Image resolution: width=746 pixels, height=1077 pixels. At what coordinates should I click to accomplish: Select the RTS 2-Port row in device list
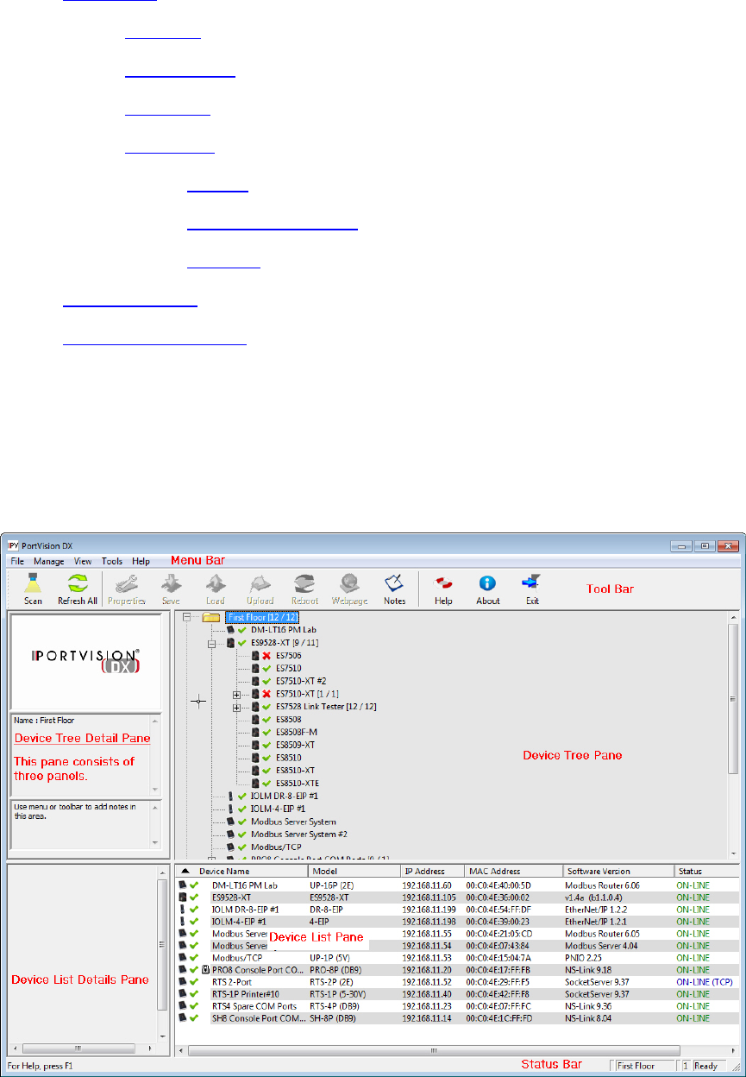pos(457,981)
